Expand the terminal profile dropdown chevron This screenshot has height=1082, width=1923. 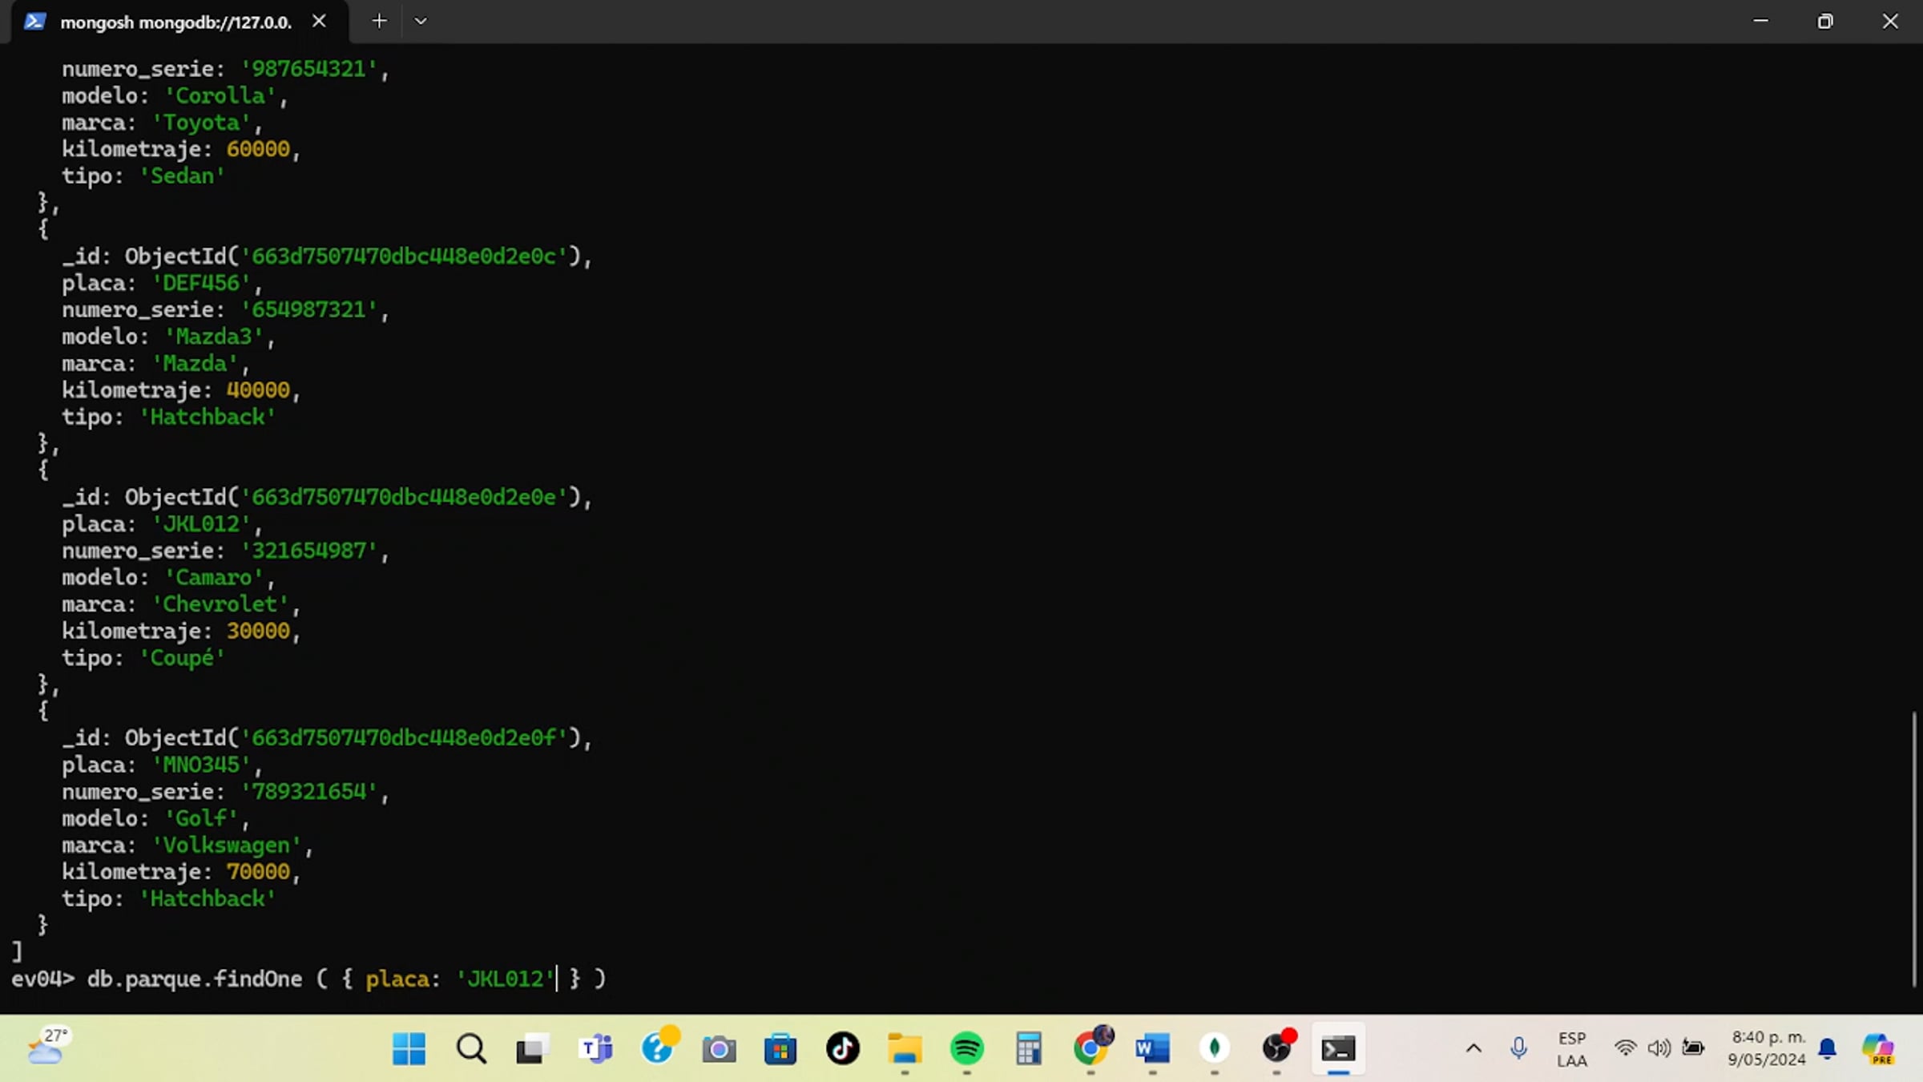pyautogui.click(x=421, y=22)
